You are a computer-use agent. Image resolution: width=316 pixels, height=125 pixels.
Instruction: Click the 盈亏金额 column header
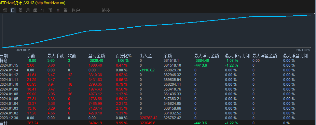[x=97, y=56]
